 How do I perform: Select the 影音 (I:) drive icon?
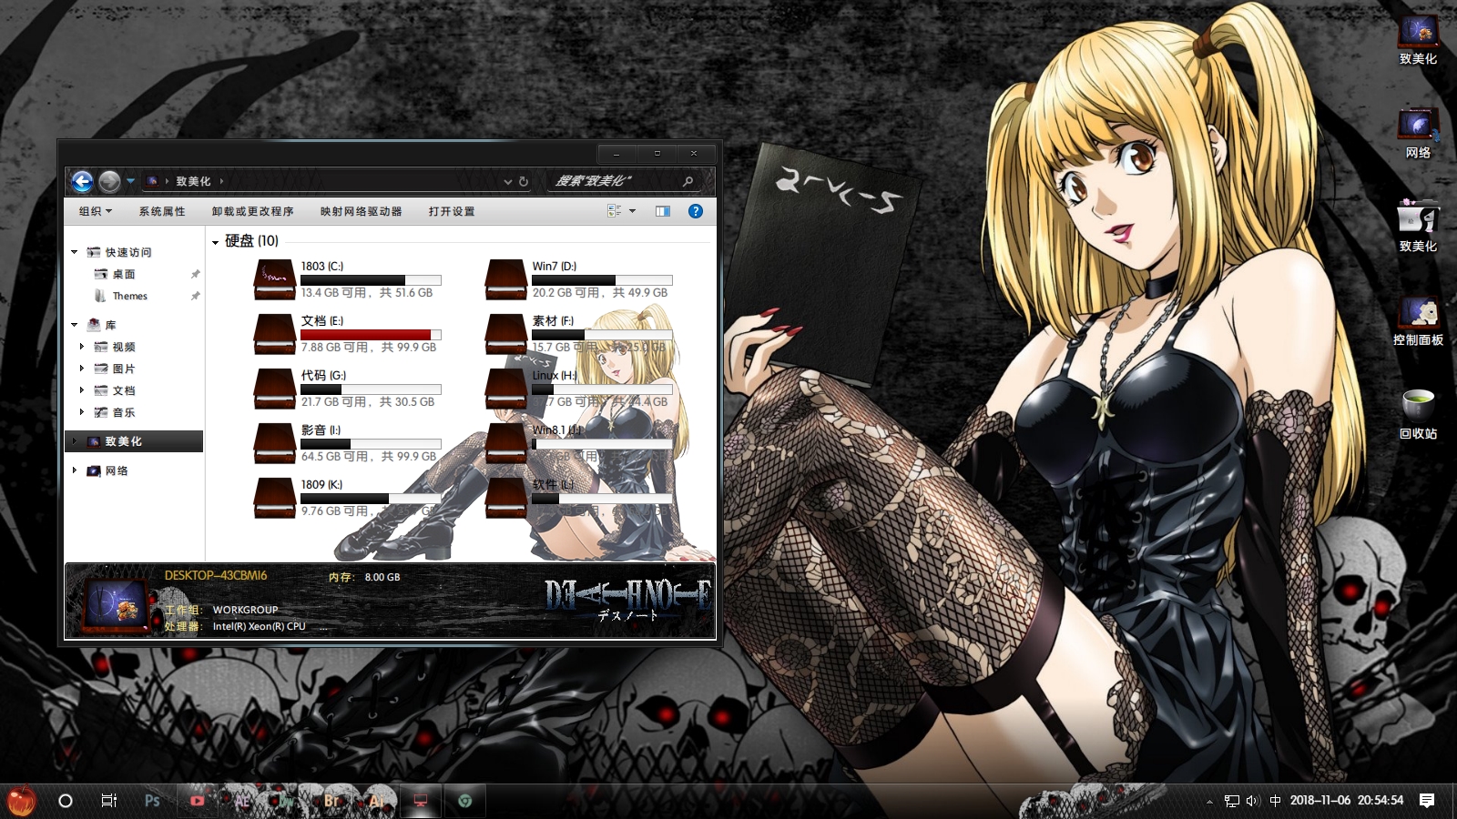274,443
